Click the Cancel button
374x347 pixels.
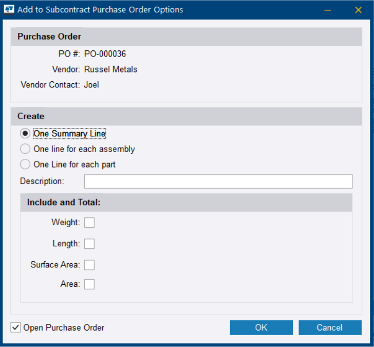pos(330,327)
